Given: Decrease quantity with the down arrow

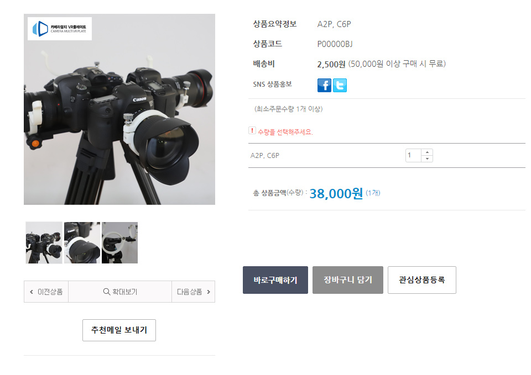Looking at the screenshot, I should [x=426, y=159].
